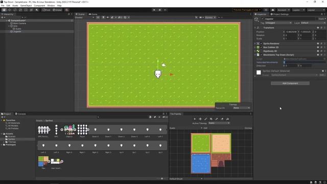Open the Active Tilemap dropdown
The image size is (327, 184).
click(219, 123)
